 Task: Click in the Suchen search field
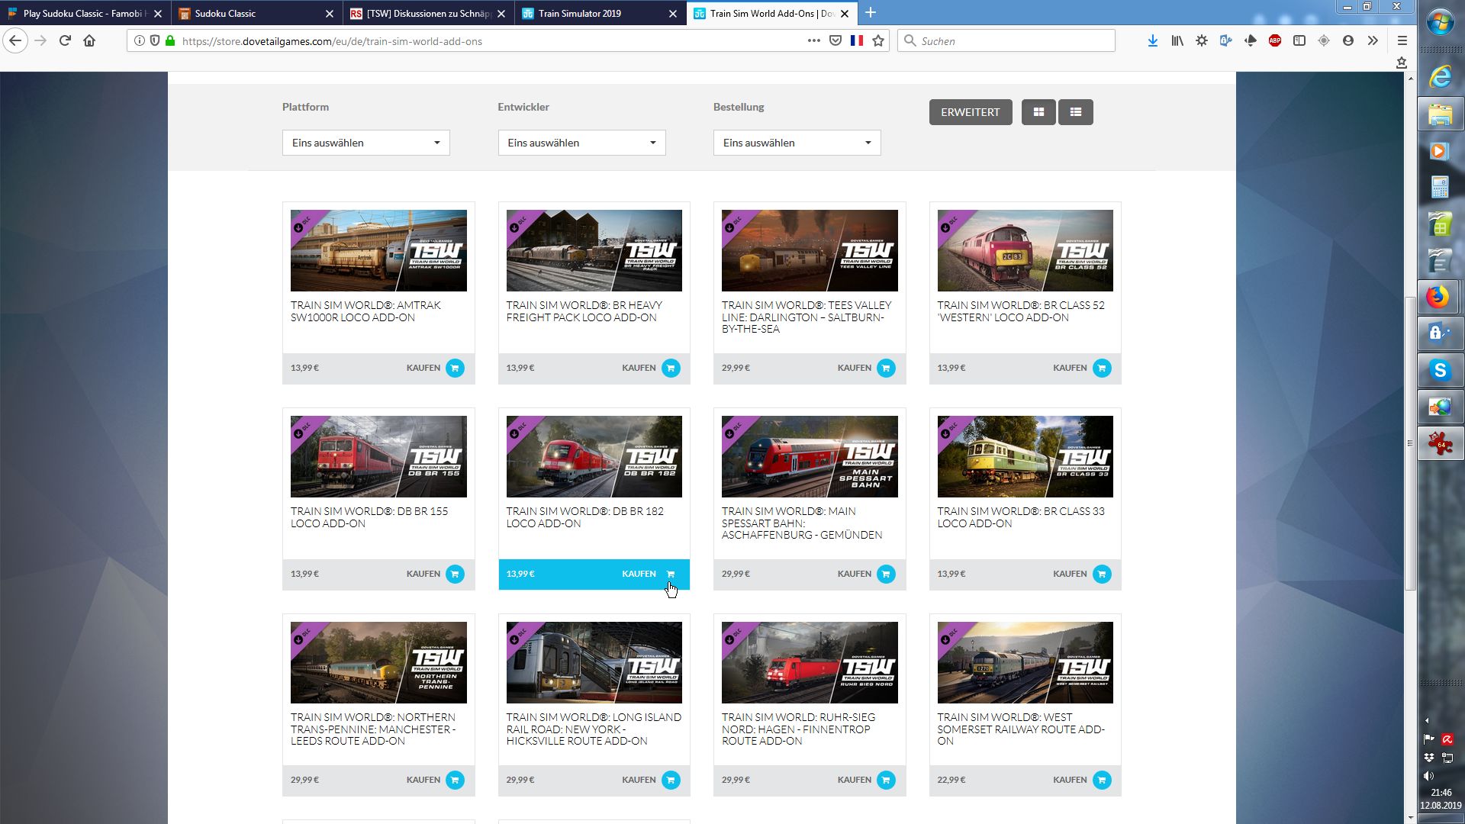point(1007,41)
